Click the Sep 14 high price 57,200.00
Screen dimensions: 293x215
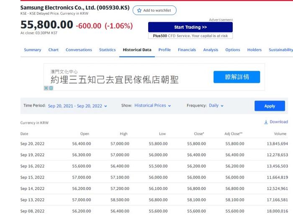click(120, 189)
